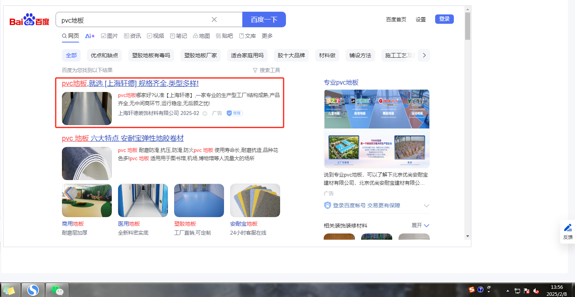
Task: Click the shield icon beside 登录百度帐号
Action: point(327,205)
